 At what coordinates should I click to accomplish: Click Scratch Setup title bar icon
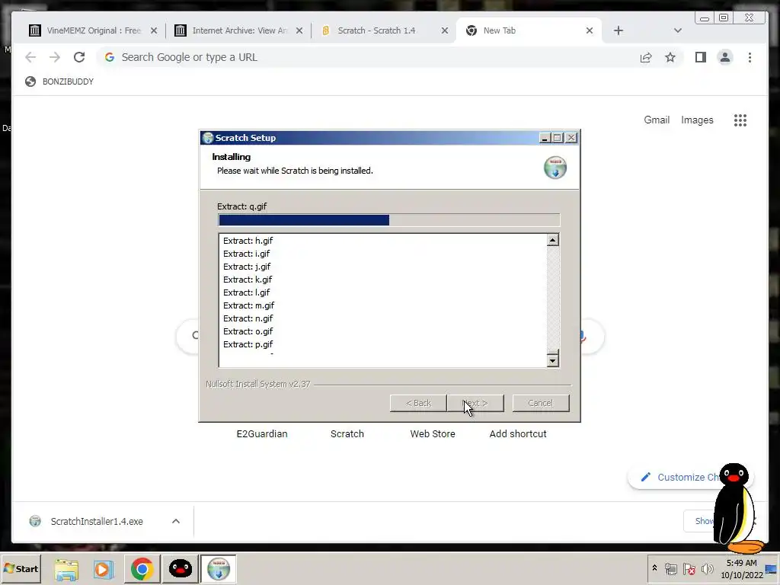(x=208, y=138)
